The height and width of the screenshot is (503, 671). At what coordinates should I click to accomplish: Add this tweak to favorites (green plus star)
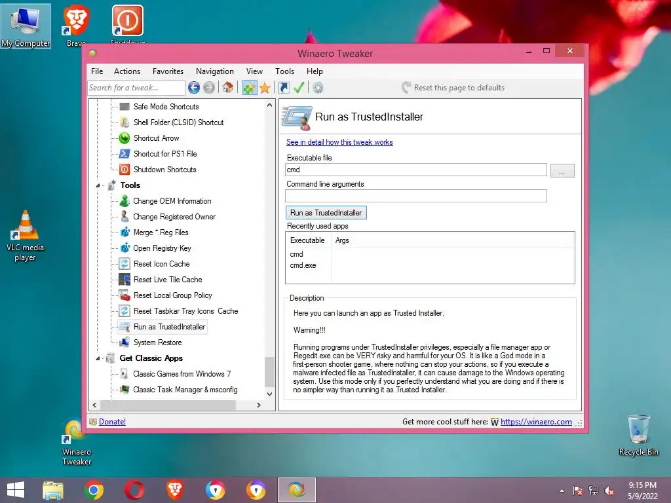click(x=249, y=88)
